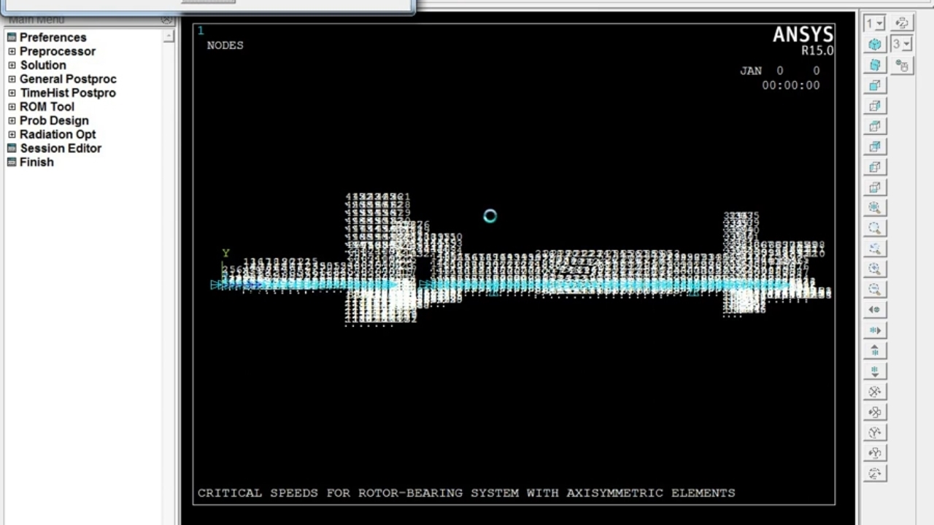Click the Fit View magnifier icon

[x=875, y=208]
